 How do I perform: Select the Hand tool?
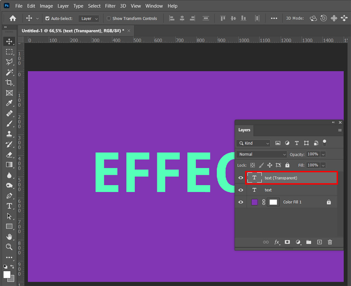9,237
